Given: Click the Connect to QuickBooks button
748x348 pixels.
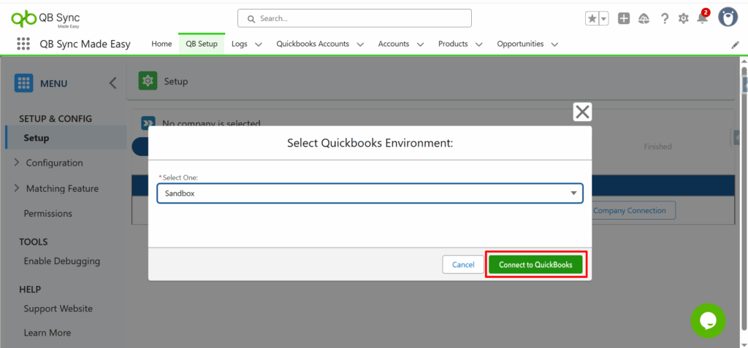Looking at the screenshot, I should click(535, 264).
